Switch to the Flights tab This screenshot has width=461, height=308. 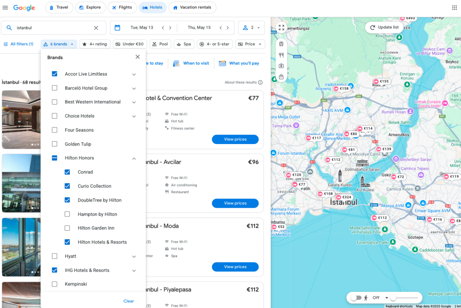coord(122,7)
